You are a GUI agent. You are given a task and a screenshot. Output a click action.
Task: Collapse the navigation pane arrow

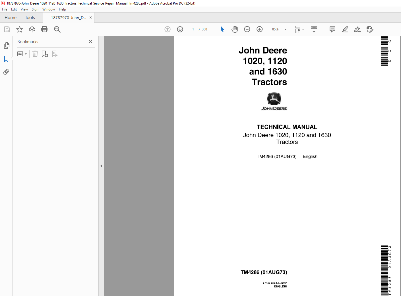pyautogui.click(x=101, y=166)
